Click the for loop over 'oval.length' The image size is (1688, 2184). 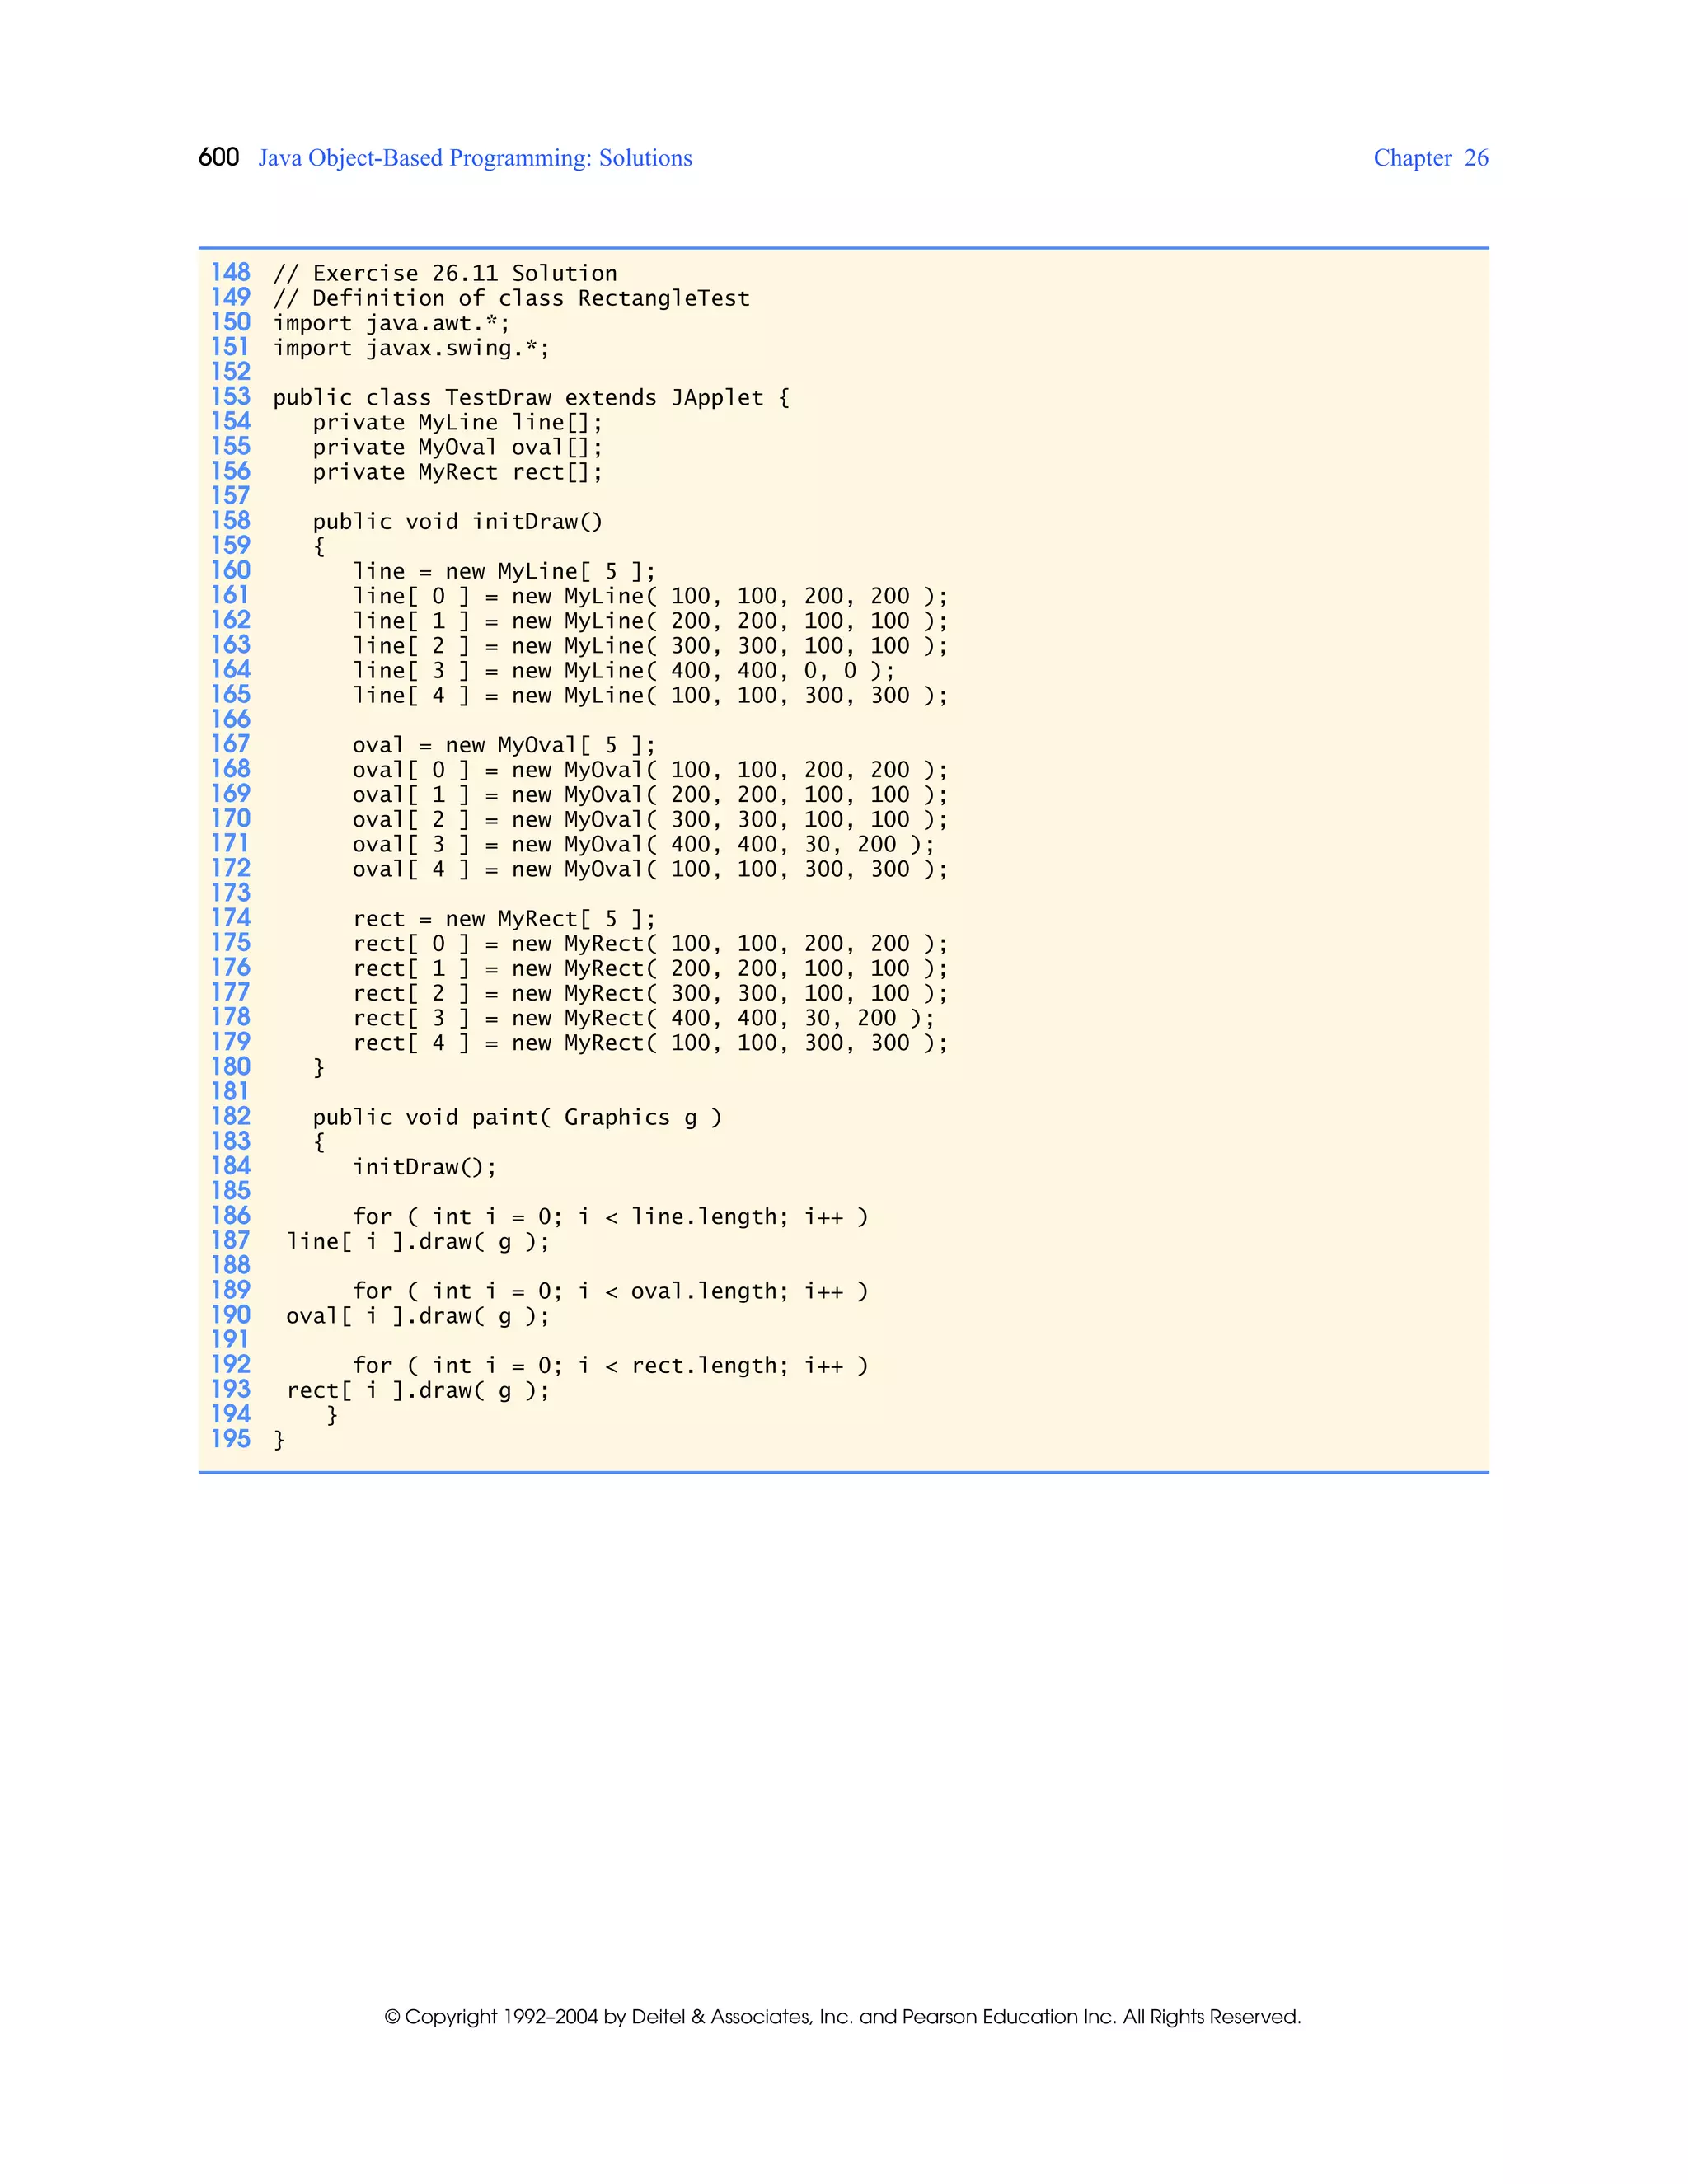610,1292
